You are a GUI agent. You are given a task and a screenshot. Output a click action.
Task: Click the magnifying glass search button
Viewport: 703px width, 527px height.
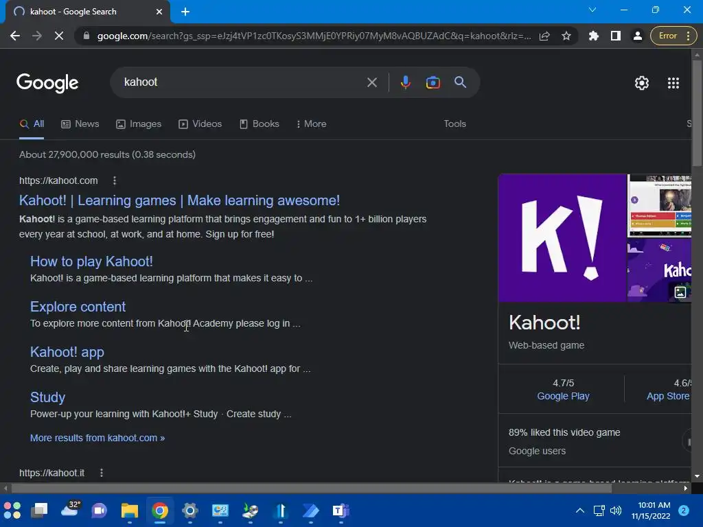tap(460, 82)
